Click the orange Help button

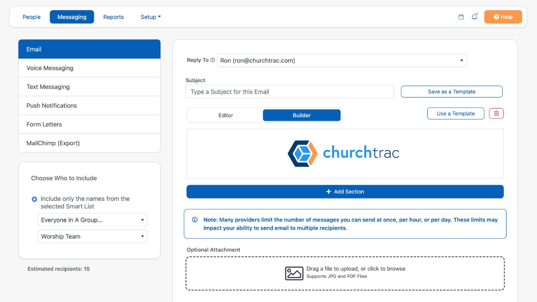(x=503, y=17)
